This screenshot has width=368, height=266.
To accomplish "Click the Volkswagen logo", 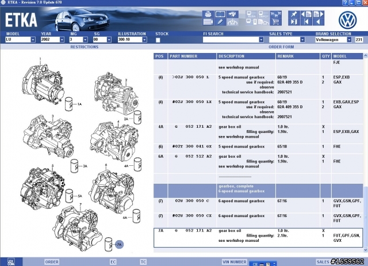I will click(x=347, y=20).
